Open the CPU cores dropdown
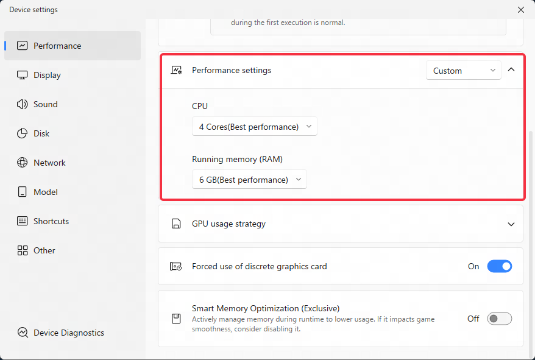The height and width of the screenshot is (360, 535). pos(255,127)
